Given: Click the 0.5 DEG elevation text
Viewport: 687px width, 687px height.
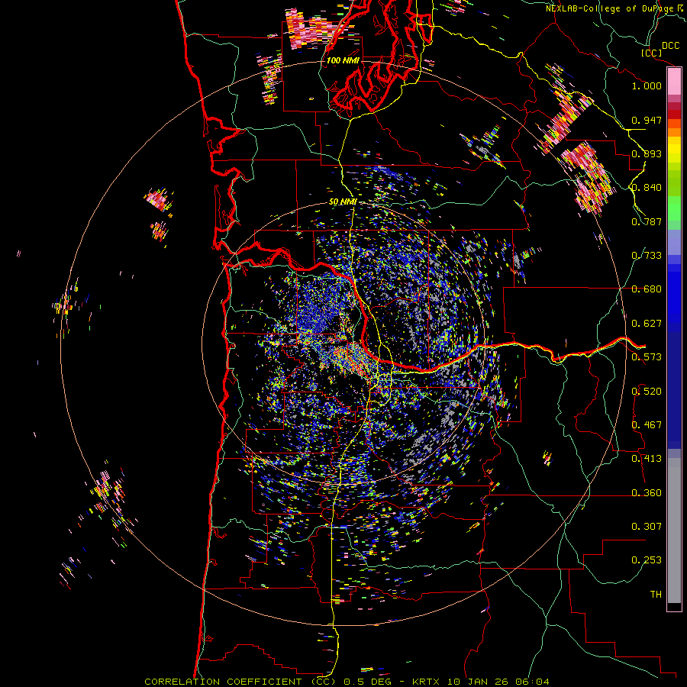Looking at the screenshot, I should (x=367, y=682).
